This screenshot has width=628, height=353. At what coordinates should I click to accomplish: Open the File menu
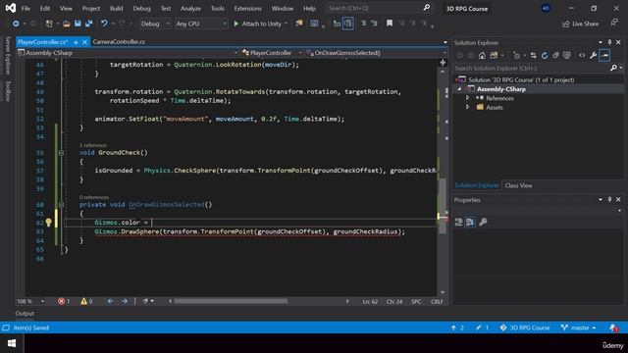coord(26,9)
